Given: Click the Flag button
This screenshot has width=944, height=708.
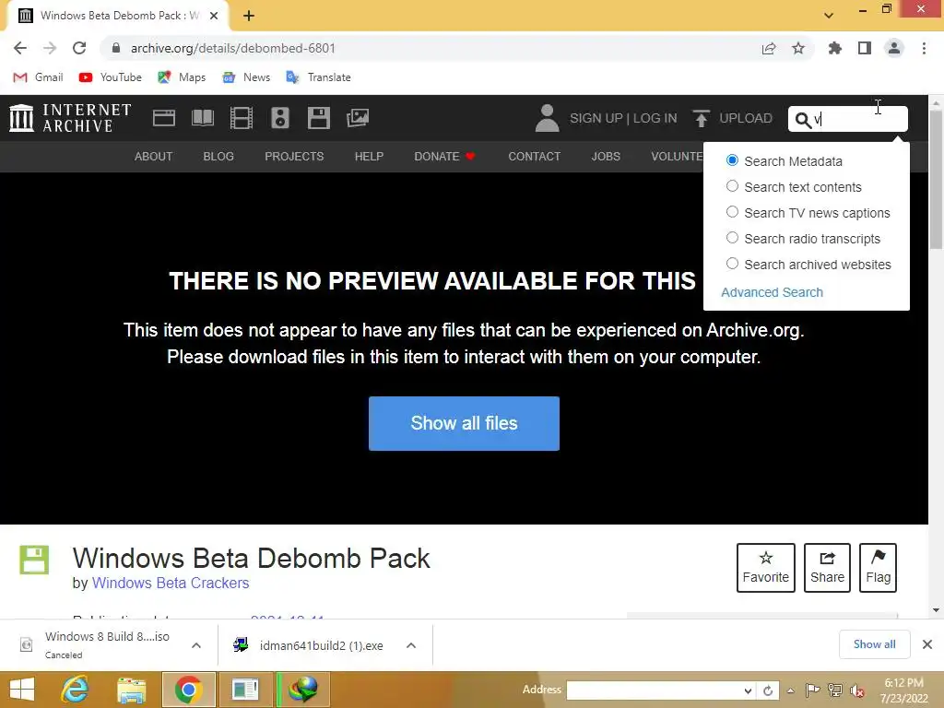Looking at the screenshot, I should [879, 568].
